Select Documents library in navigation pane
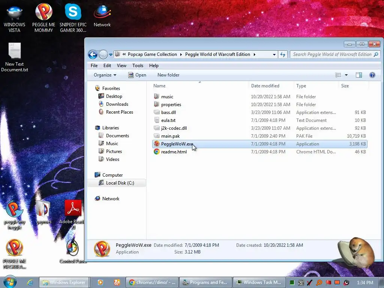 117,136
